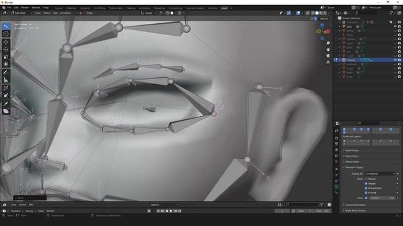Adjust the Axes Position slider
403x226 pixels.
coord(382,198)
